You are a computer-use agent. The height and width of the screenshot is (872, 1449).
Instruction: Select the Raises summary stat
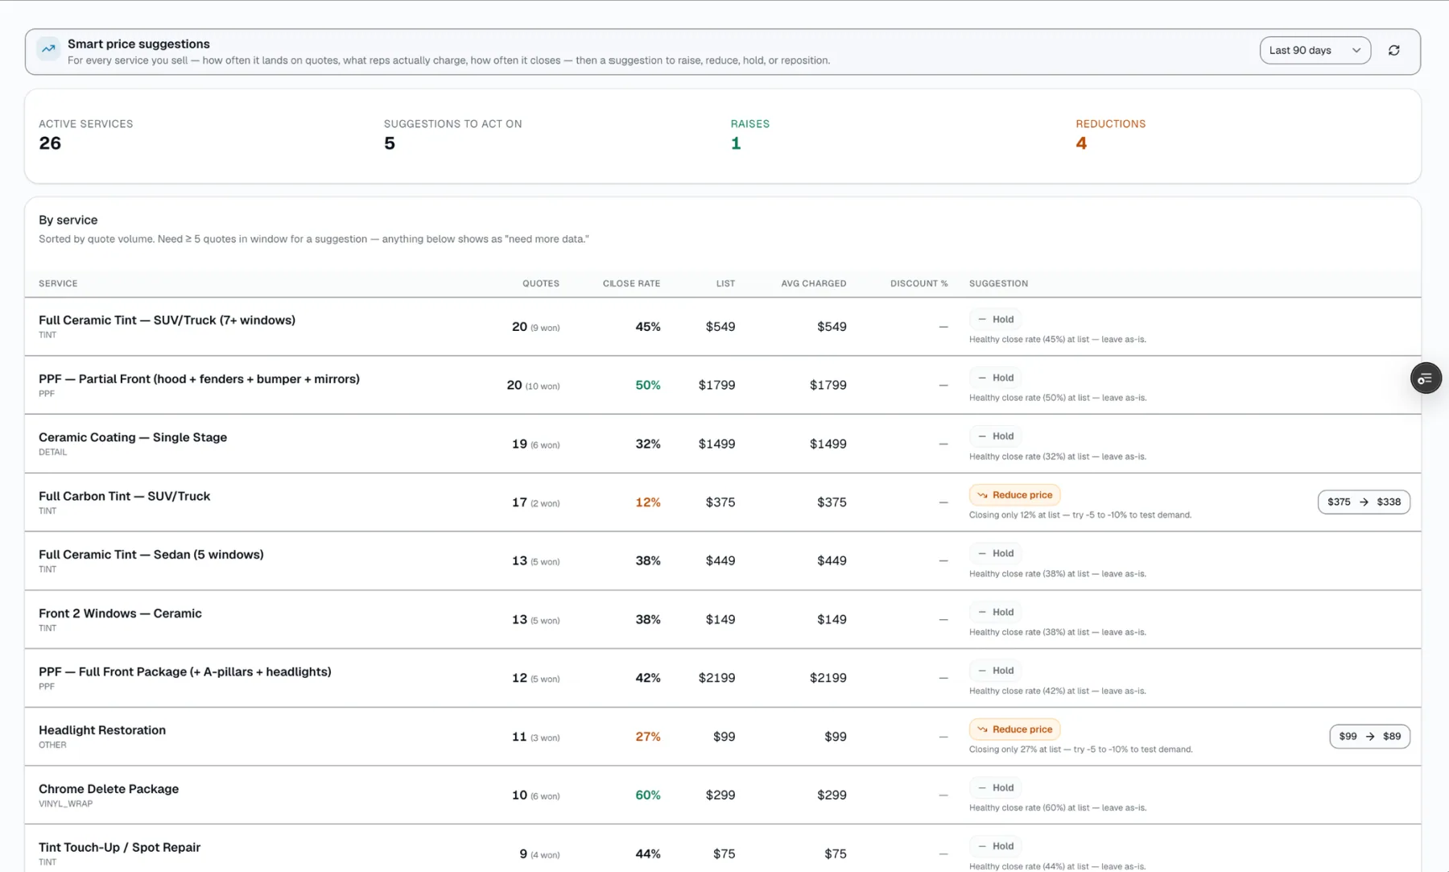tap(749, 135)
